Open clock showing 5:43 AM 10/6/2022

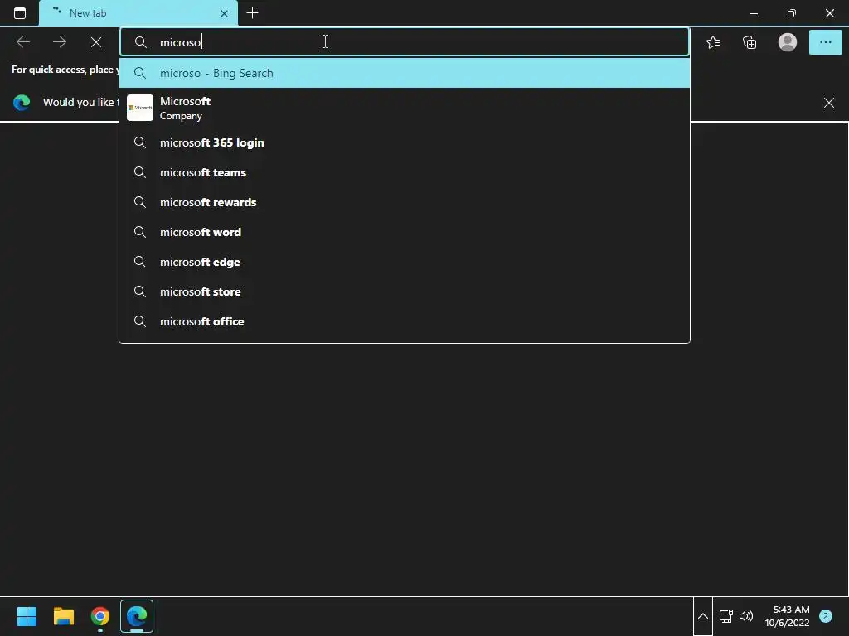(787, 616)
